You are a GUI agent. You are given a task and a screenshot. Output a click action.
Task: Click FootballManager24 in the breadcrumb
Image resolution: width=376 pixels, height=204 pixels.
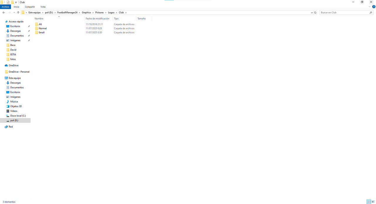pos(67,13)
